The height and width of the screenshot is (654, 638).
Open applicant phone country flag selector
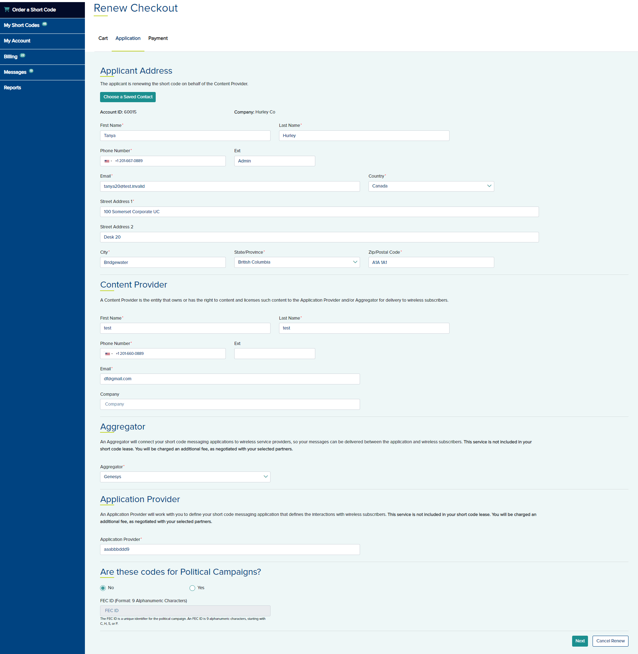(x=108, y=161)
